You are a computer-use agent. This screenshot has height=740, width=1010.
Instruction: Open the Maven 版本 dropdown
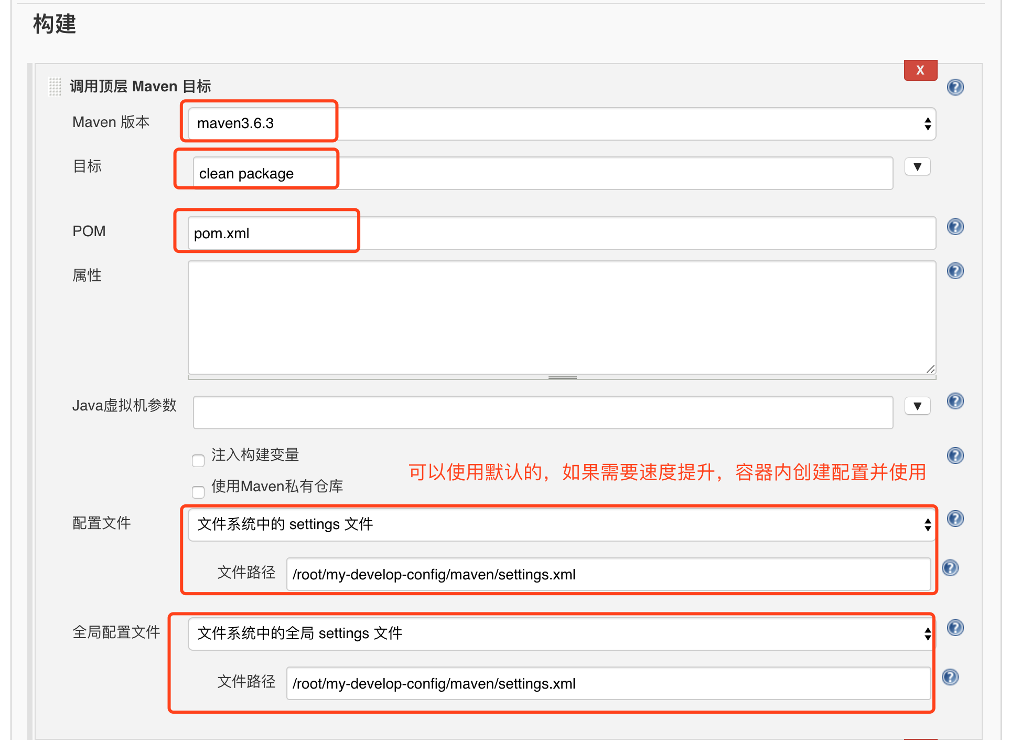[561, 124]
